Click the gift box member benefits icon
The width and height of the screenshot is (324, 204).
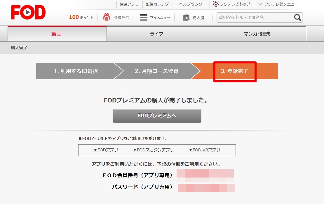pos(107,17)
